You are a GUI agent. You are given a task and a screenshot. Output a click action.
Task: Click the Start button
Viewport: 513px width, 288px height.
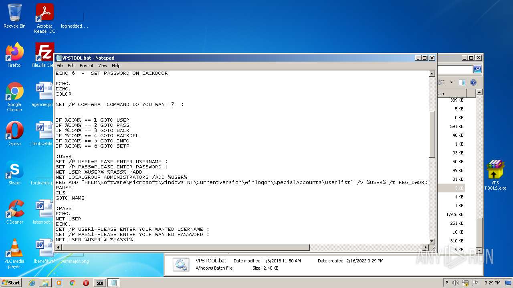pos(11,283)
